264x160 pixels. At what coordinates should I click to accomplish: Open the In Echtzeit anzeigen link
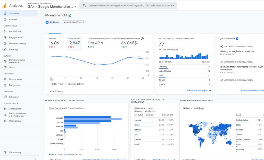coord(199,91)
